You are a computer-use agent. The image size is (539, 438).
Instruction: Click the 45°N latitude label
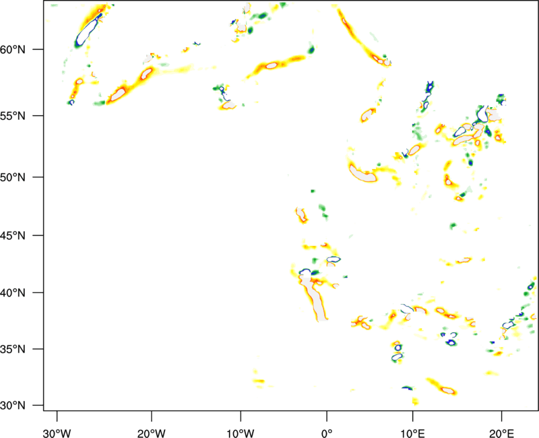click(x=13, y=236)
